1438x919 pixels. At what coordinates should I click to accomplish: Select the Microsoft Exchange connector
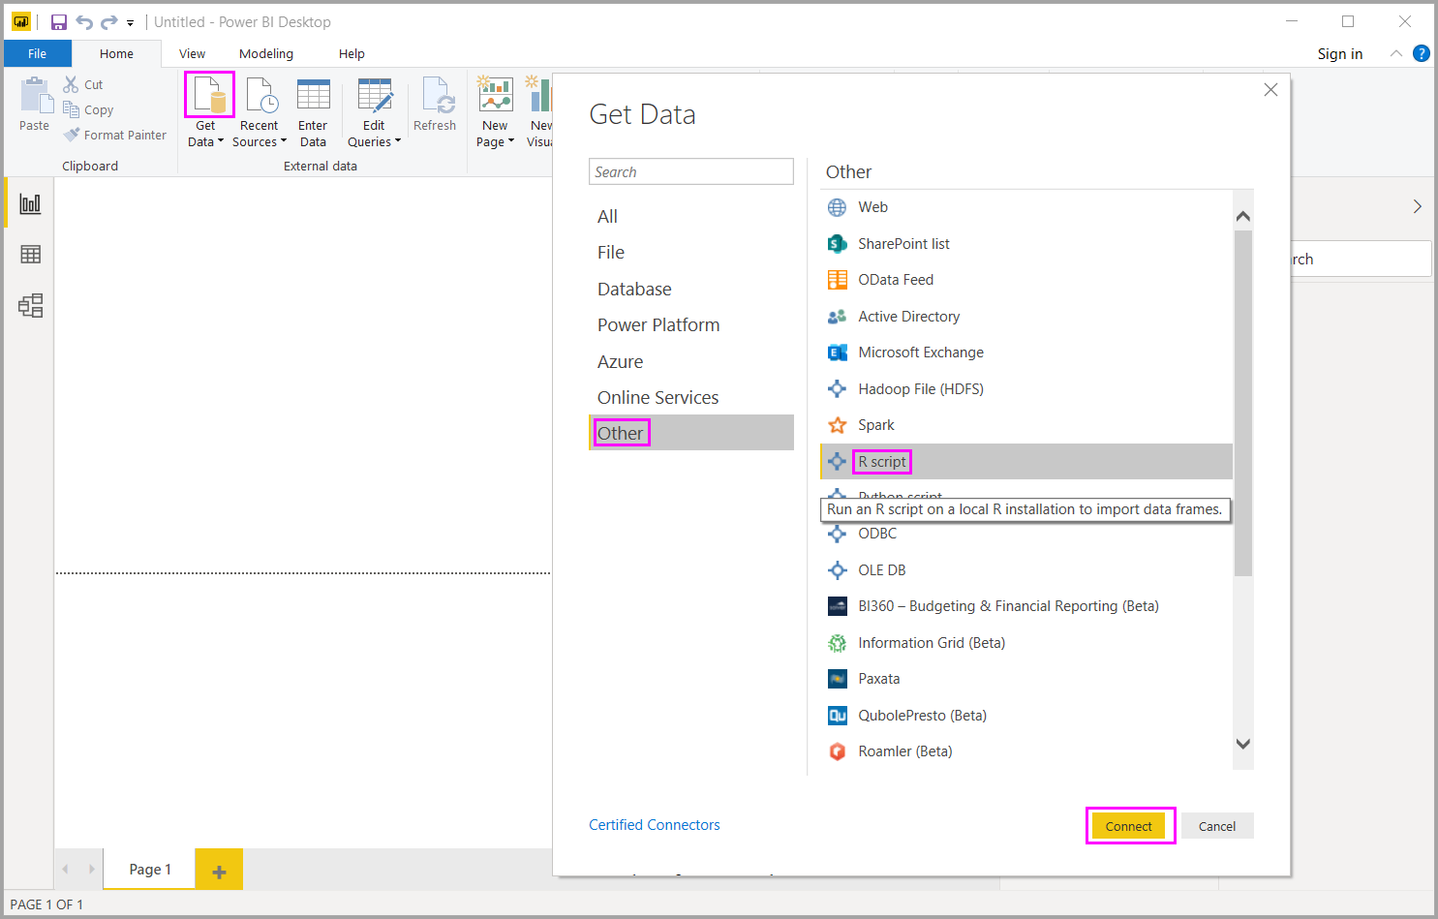1026,352
